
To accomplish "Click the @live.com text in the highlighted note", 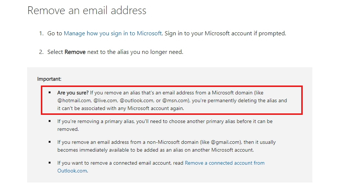I will pyautogui.click(x=105, y=100).
